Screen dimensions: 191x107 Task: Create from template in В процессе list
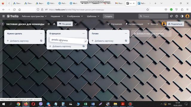[x=84, y=46]
